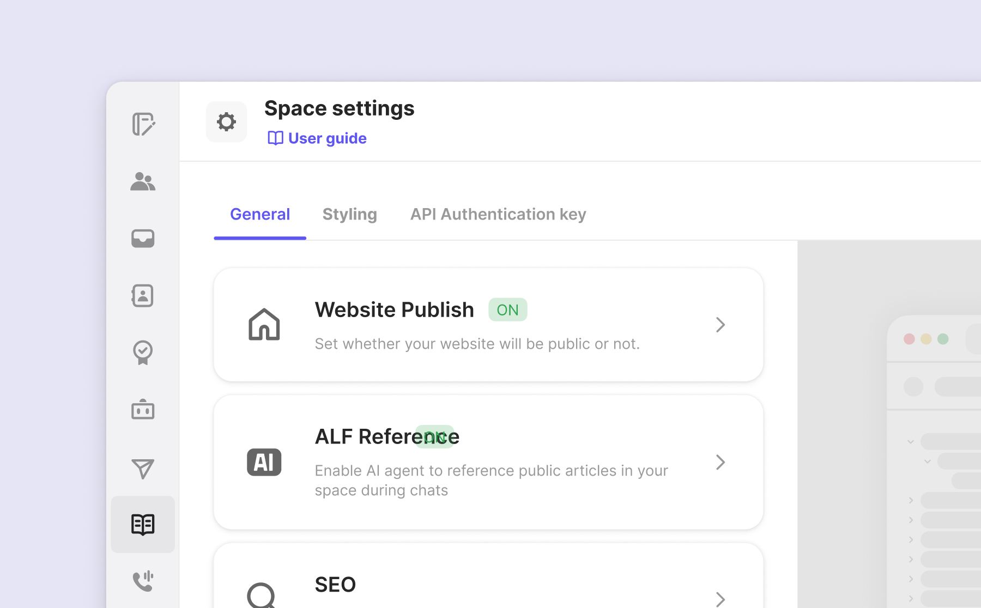Toggle the Website Publish ON badge

(x=507, y=310)
